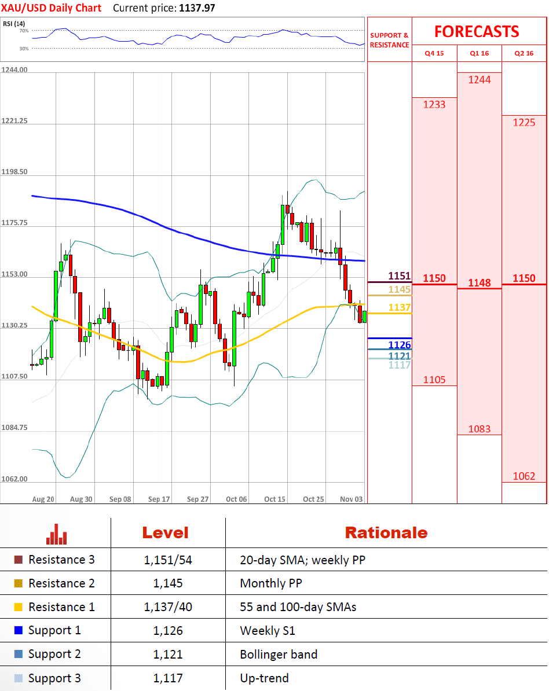This screenshot has width=549, height=691.
Task: Click the Nov 03 date axis label
Action: click(352, 499)
